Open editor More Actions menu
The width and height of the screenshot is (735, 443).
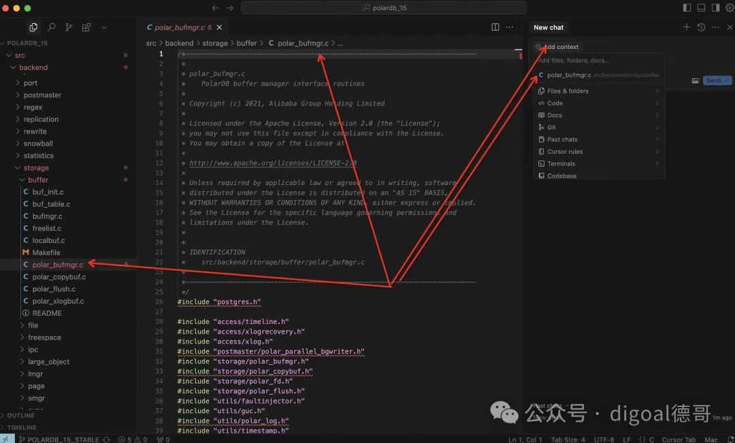click(510, 27)
